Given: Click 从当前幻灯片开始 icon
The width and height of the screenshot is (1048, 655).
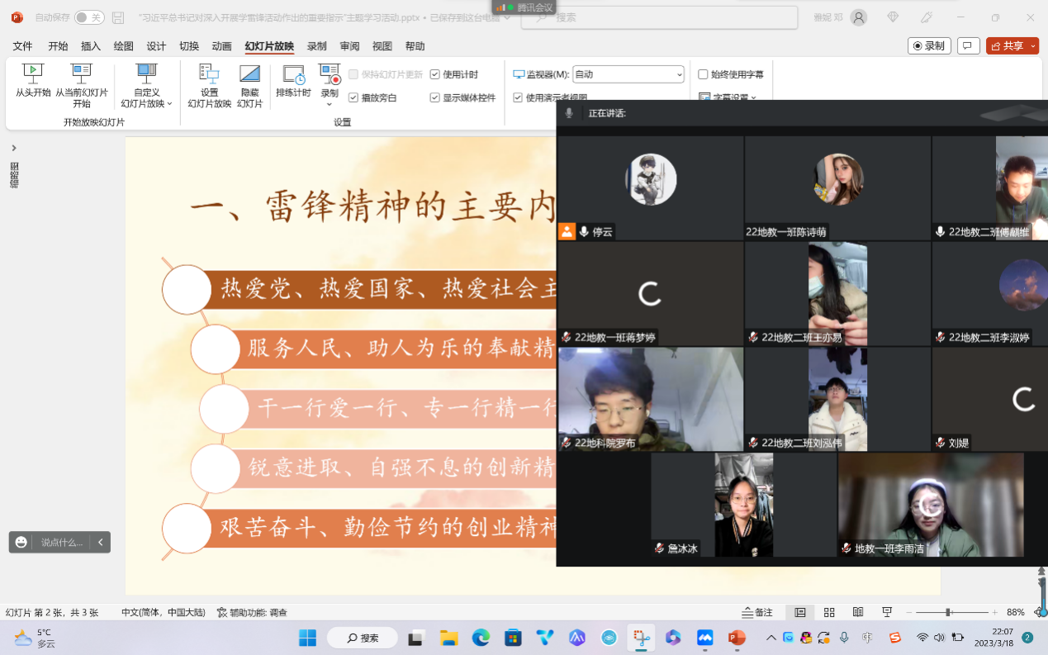Looking at the screenshot, I should (81, 74).
